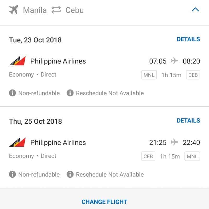The image size is (209, 209).
Task: Click the round-trip arrows icon between cities
Action: (x=56, y=10)
